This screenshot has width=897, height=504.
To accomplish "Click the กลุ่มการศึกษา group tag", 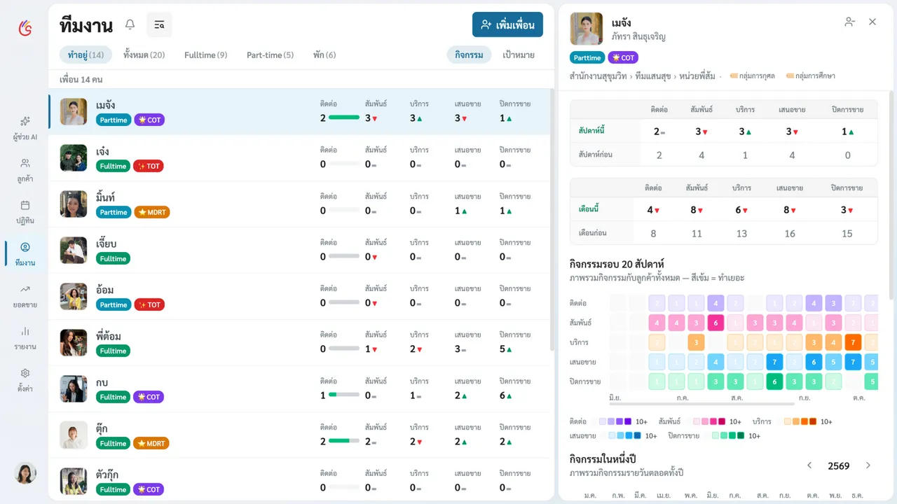I will click(x=810, y=76).
